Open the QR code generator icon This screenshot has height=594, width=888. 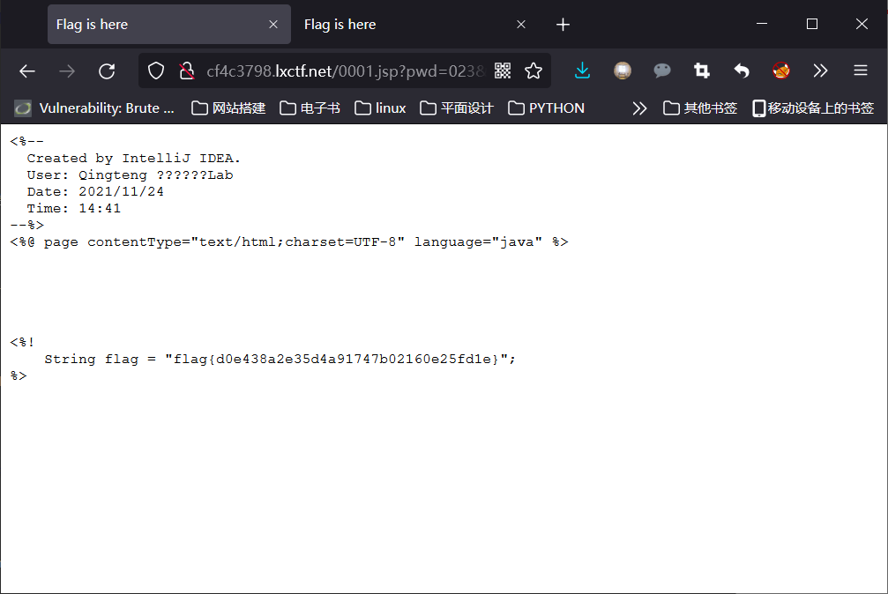503,71
